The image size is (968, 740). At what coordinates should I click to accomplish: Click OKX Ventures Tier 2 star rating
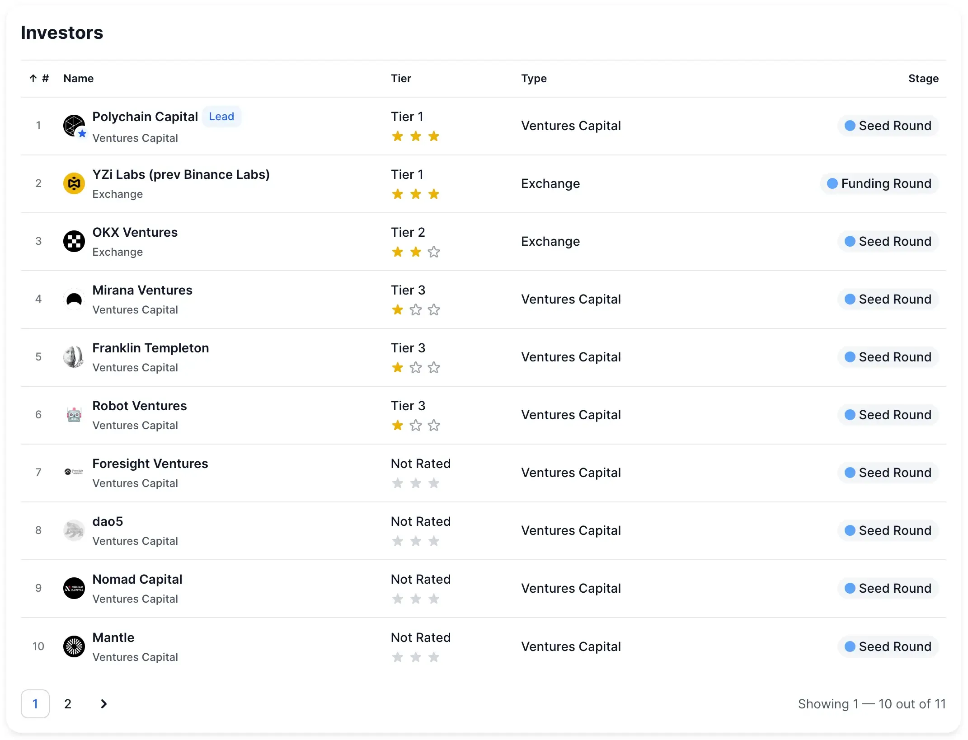415,252
